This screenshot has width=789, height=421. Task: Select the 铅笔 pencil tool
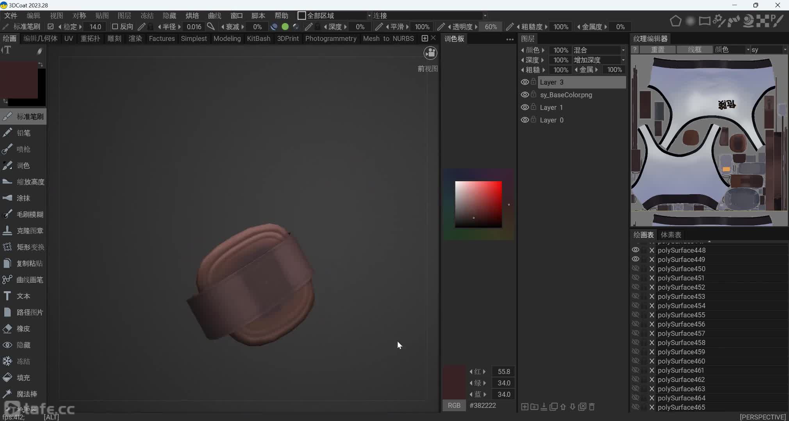tap(23, 133)
